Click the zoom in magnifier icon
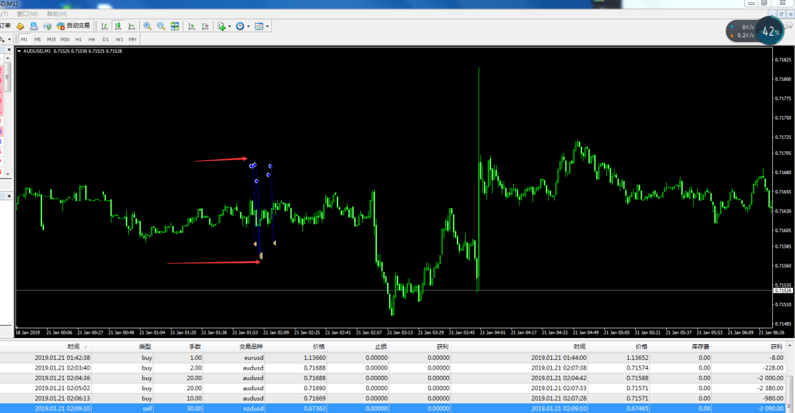 pyautogui.click(x=147, y=26)
